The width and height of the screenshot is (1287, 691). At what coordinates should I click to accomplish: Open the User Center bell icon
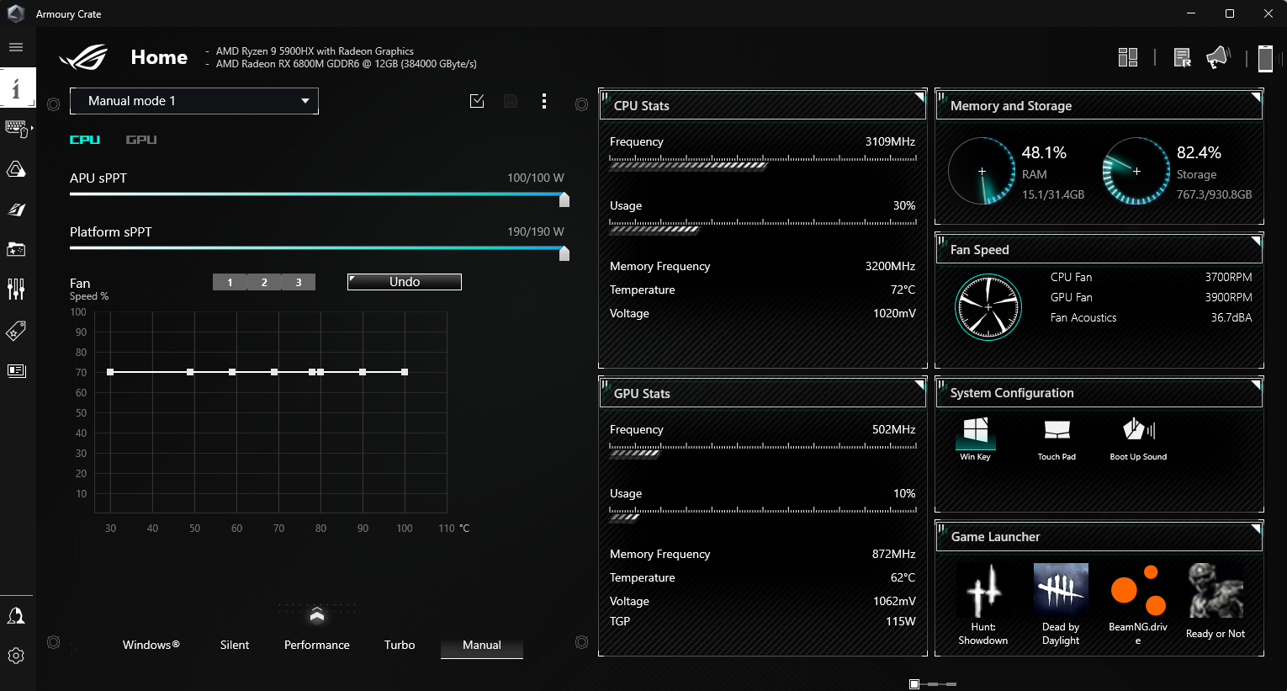point(16,616)
